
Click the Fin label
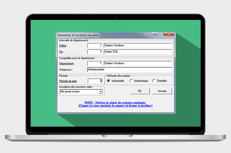pos(62,52)
